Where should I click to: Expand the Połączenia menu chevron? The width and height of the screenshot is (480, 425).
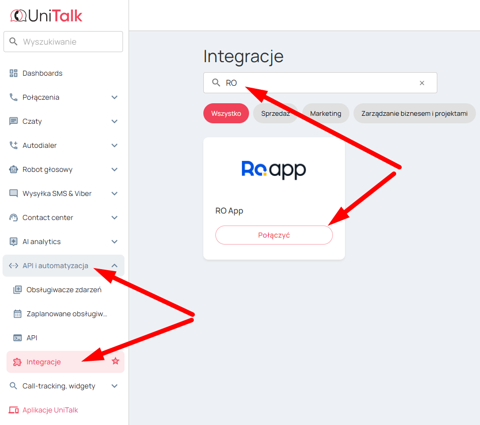click(x=114, y=97)
